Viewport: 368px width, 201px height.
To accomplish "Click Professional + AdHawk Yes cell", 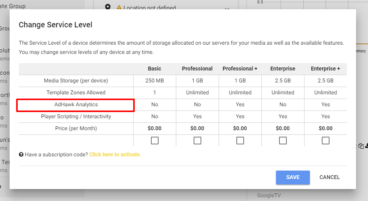I will (x=240, y=104).
